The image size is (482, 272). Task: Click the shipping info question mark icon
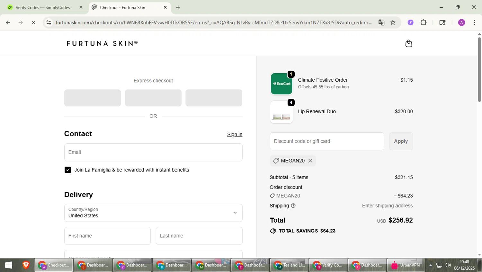tap(293, 206)
